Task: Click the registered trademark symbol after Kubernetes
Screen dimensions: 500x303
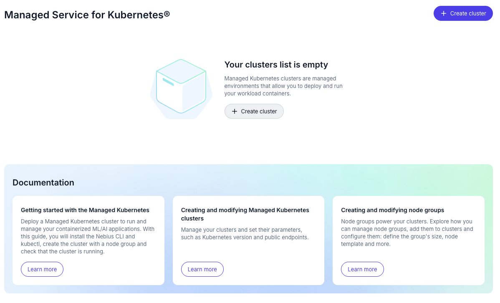Action: coord(167,14)
